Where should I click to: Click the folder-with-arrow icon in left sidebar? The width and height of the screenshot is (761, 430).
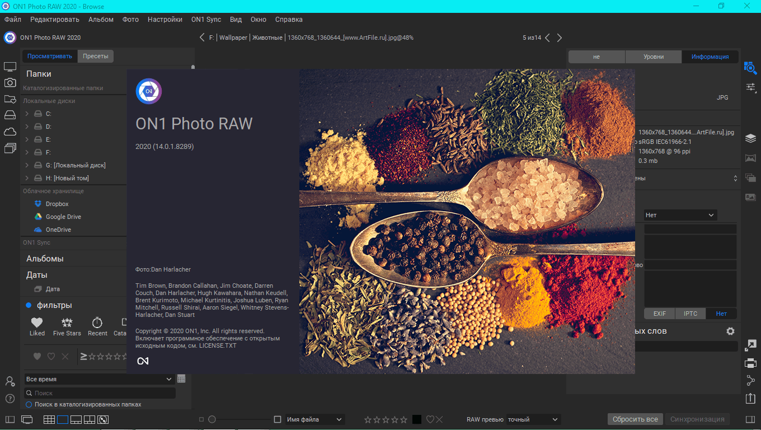(10, 99)
